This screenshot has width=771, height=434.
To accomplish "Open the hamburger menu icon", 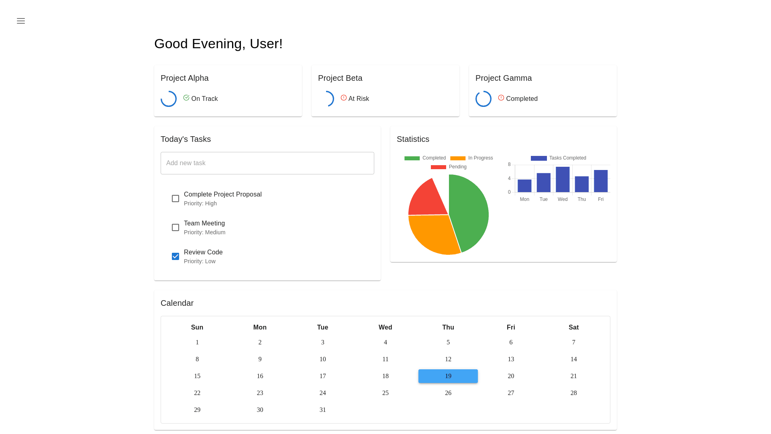I will (21, 21).
